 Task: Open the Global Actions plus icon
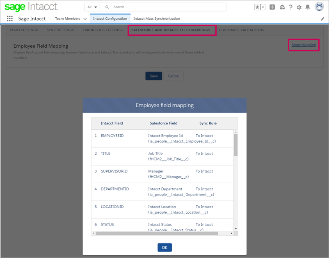click(272, 7)
